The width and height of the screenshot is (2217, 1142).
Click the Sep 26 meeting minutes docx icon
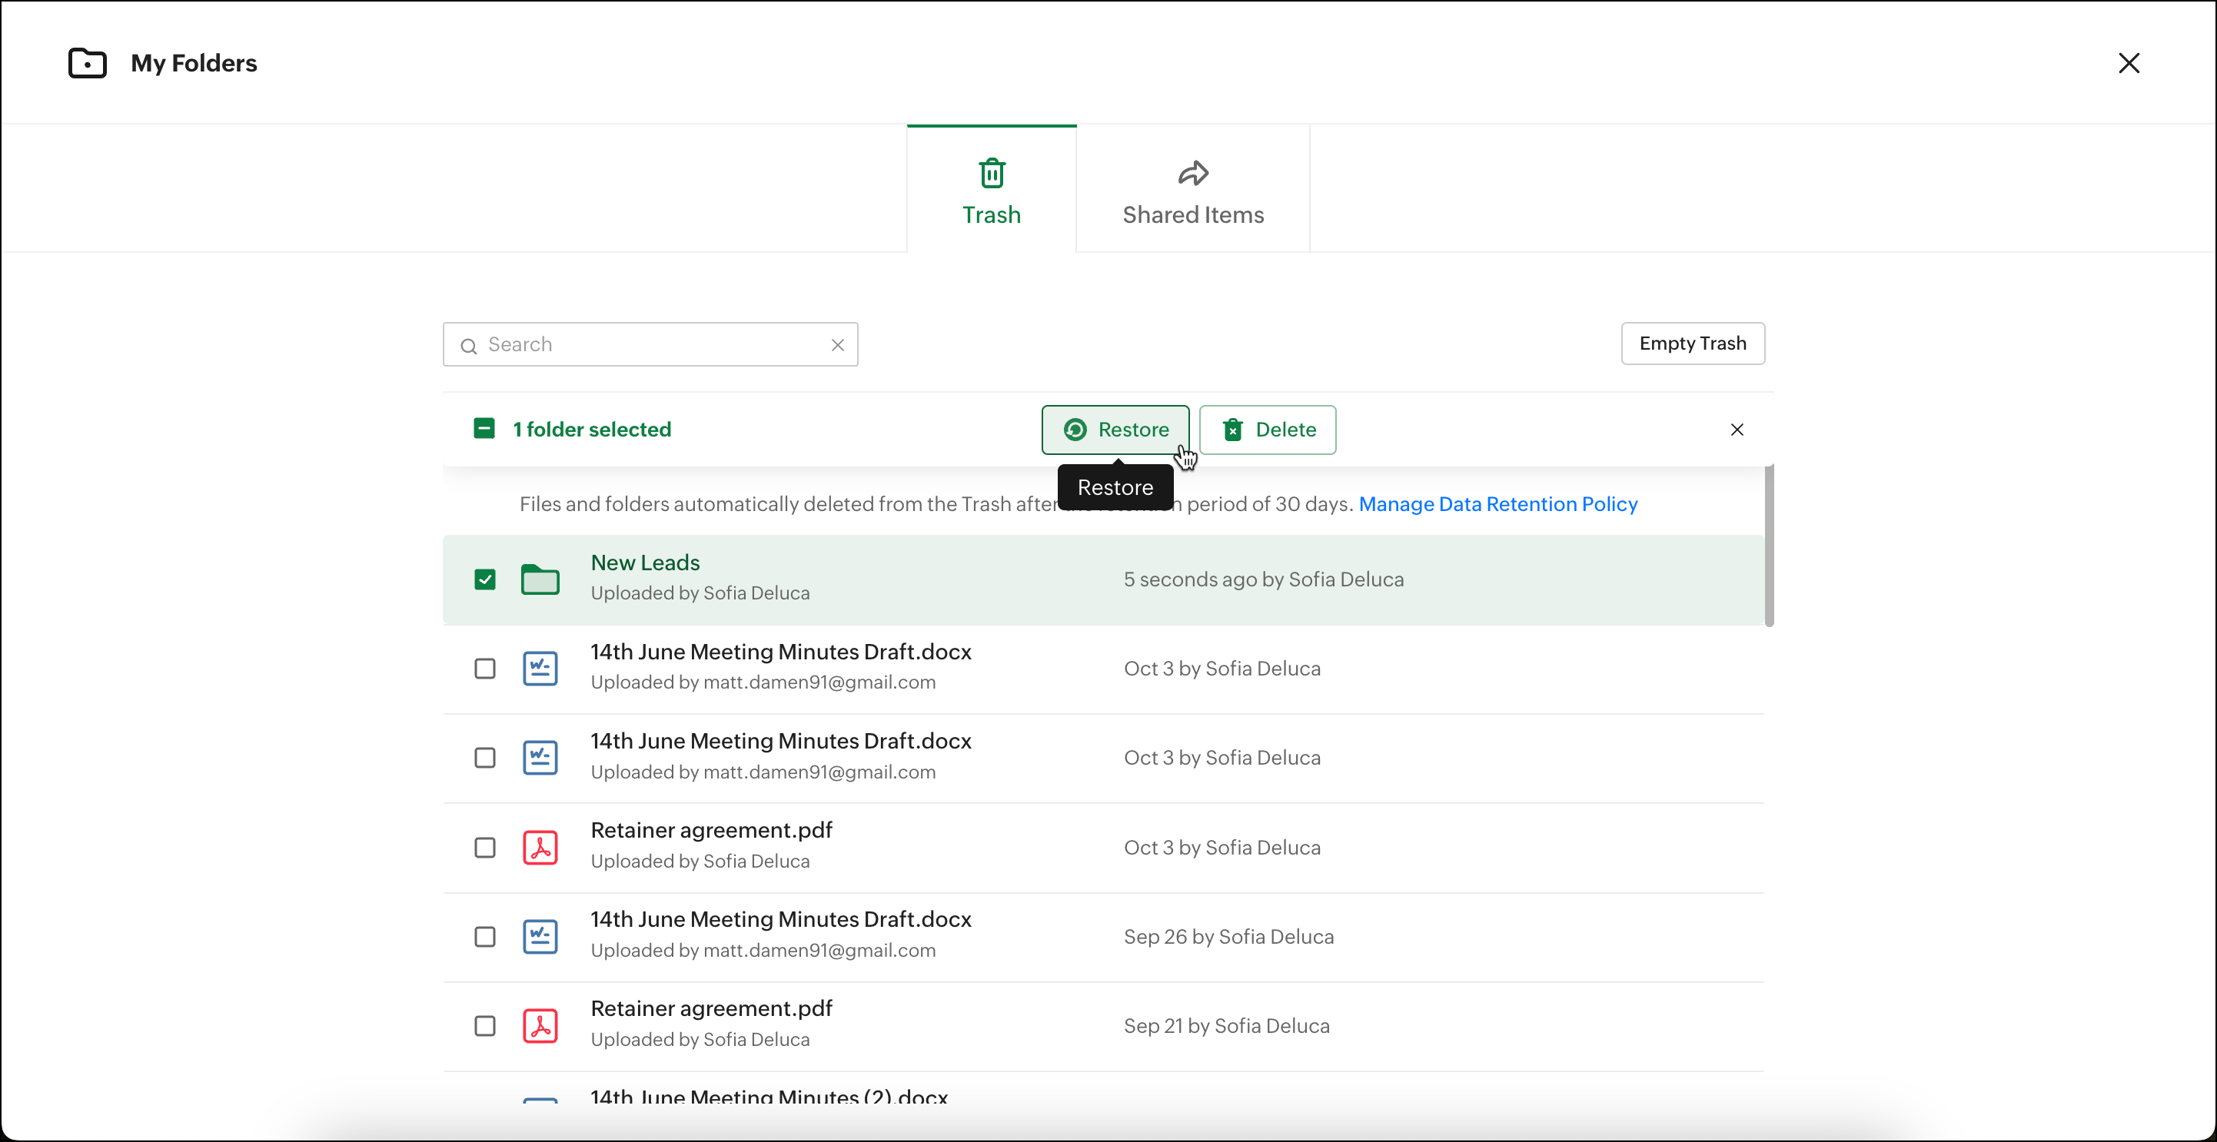pyautogui.click(x=540, y=936)
